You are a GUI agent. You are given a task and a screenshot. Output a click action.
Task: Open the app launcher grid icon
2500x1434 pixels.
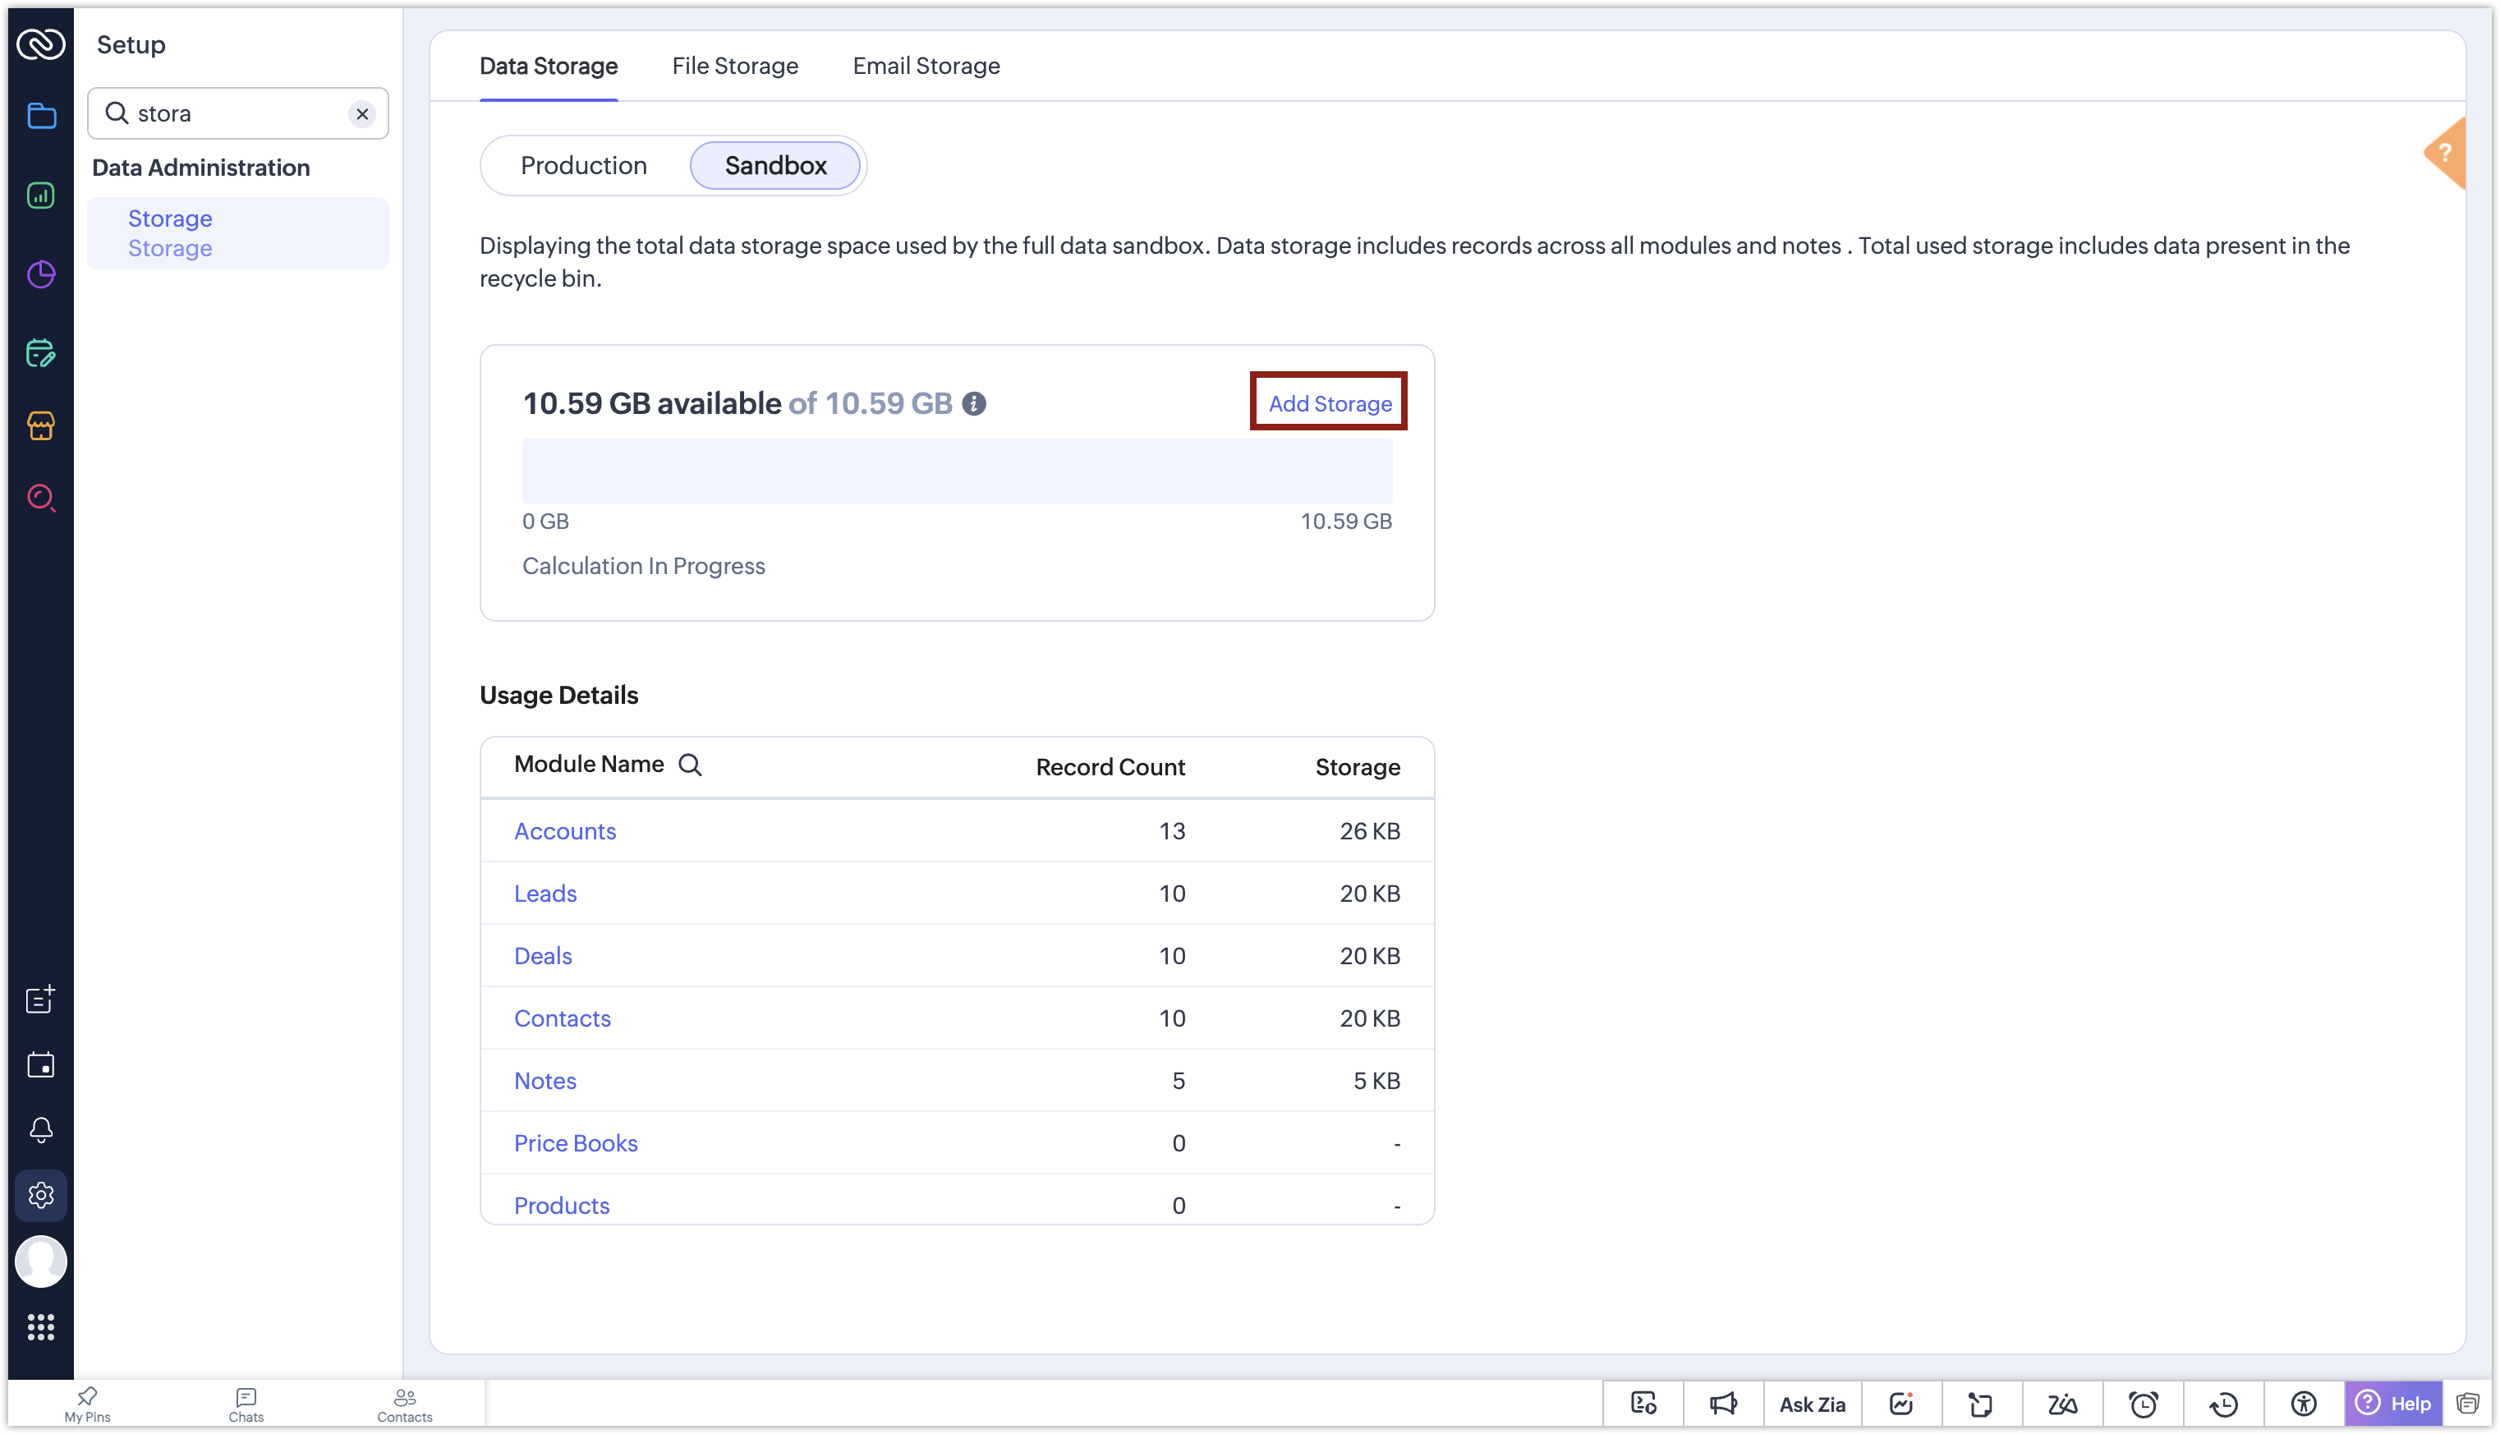coord(40,1326)
